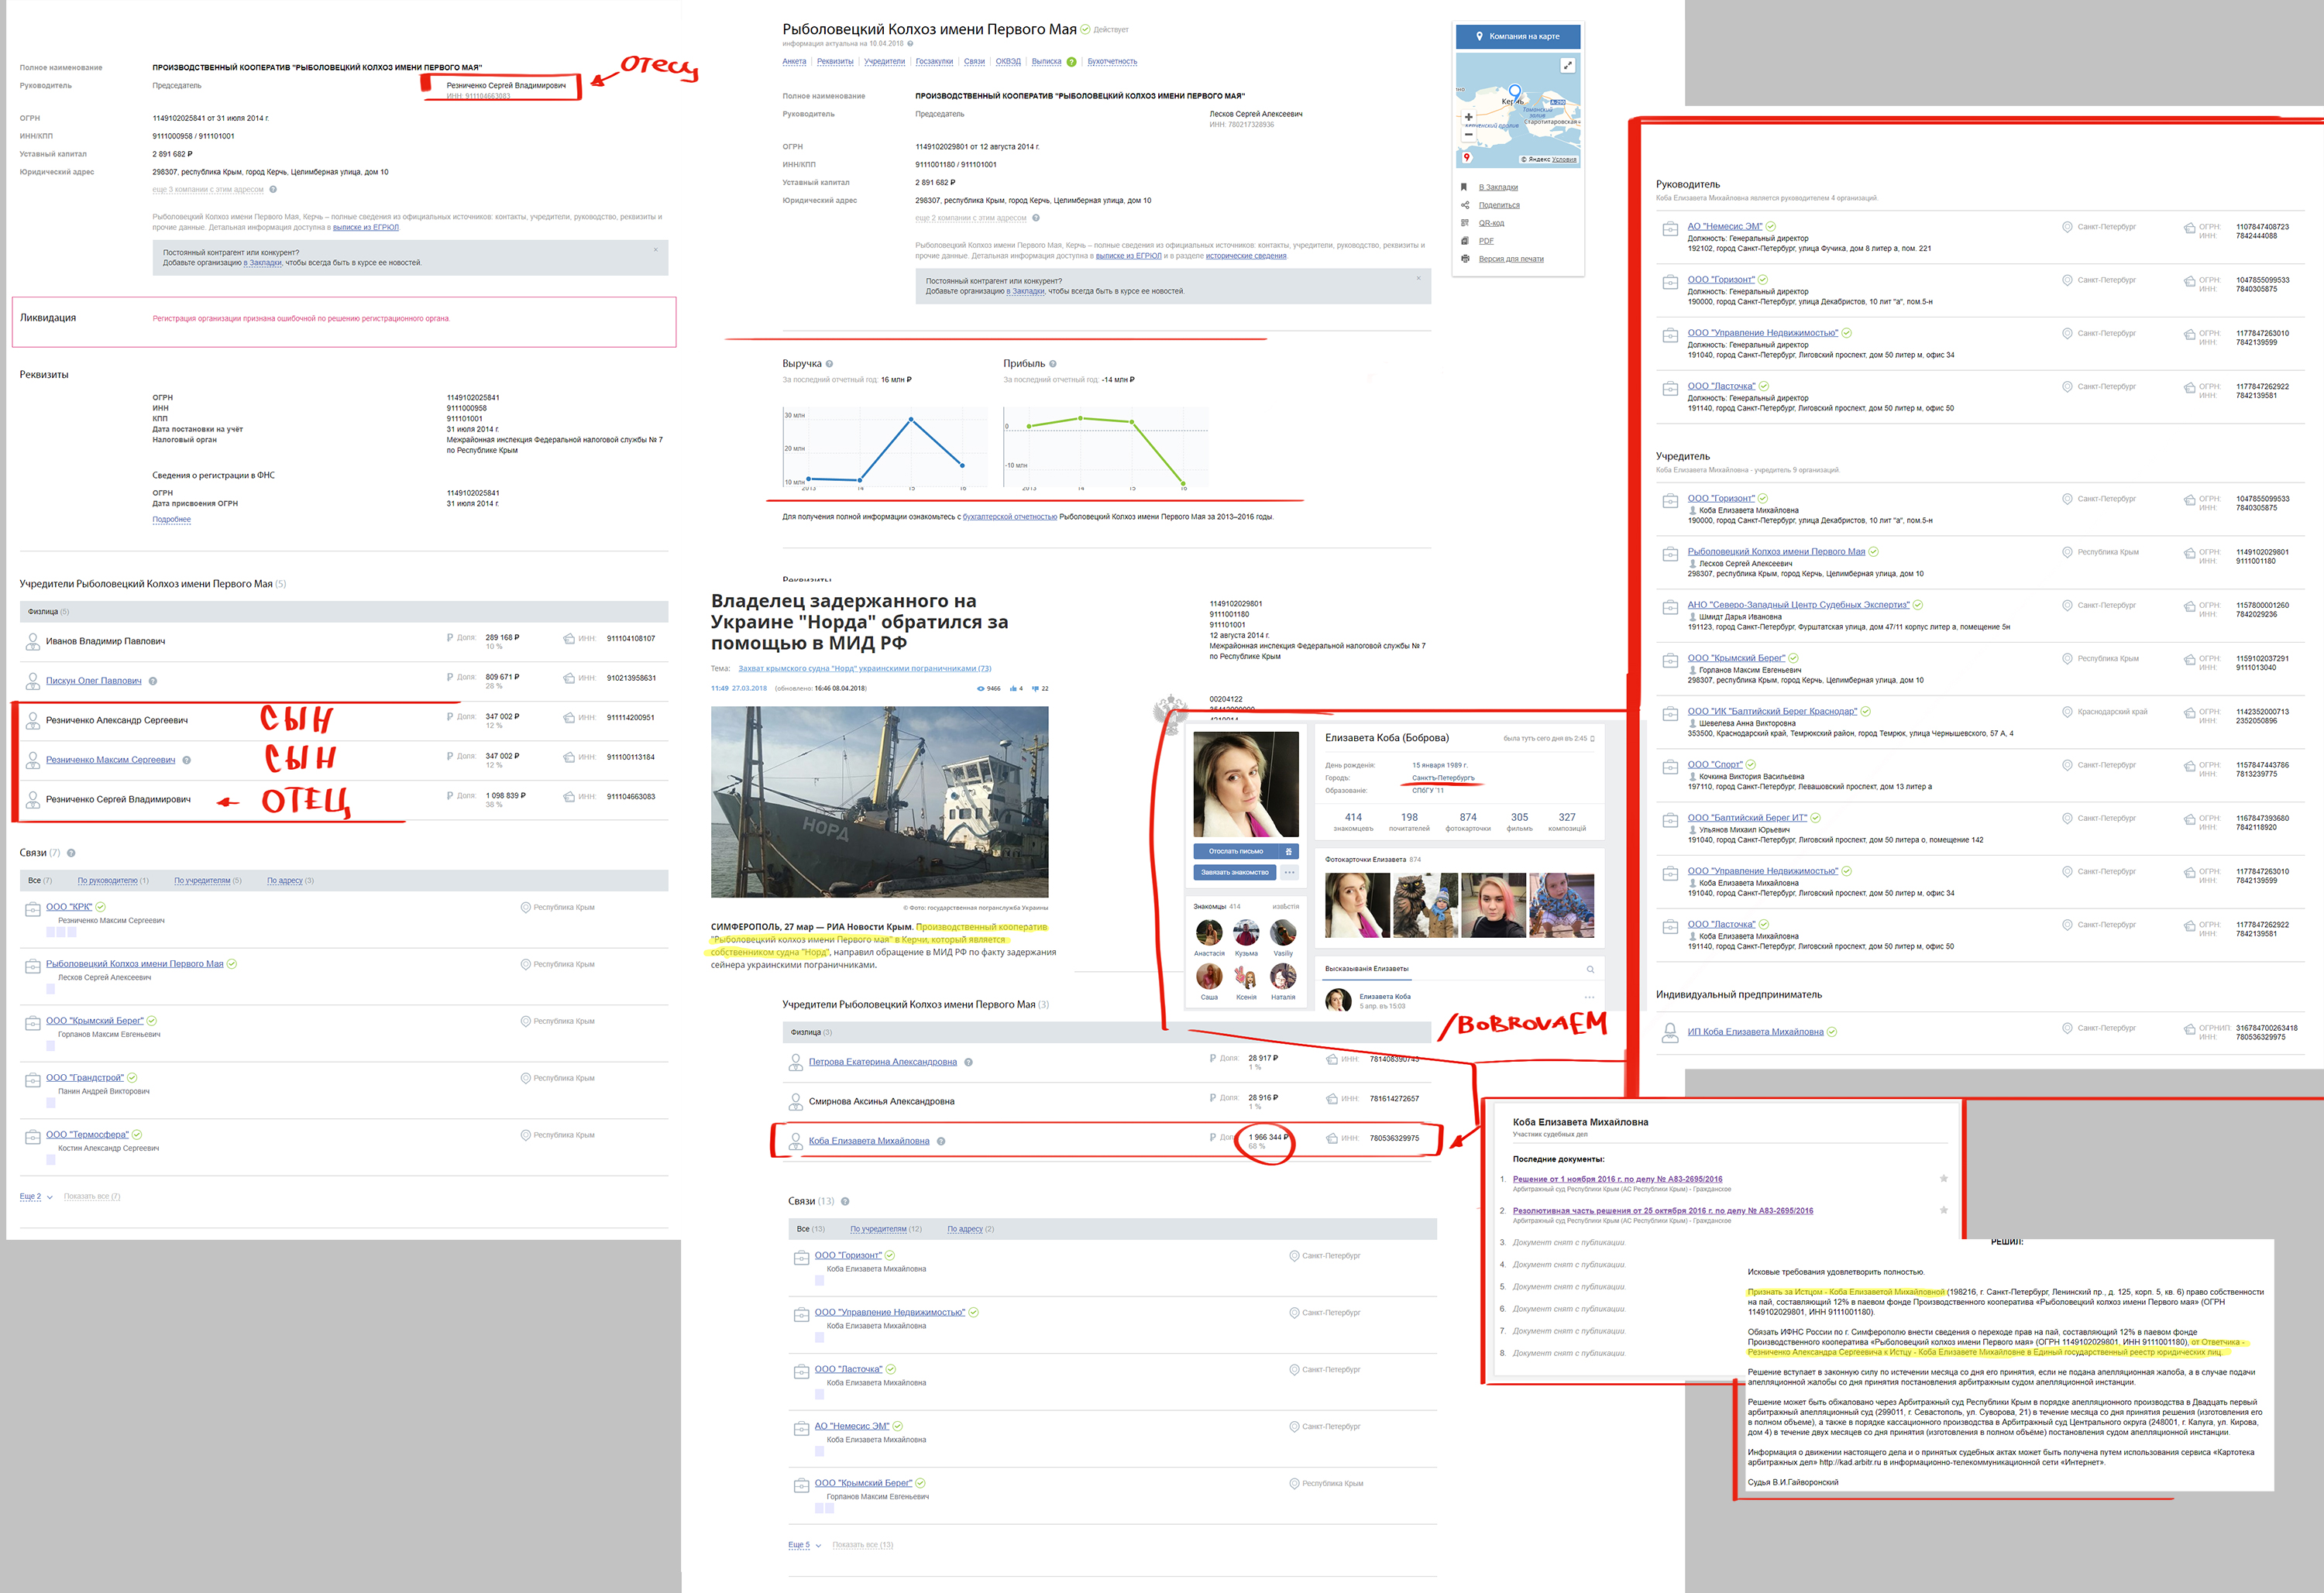The image size is (2324, 1593).
Task: Click the НОРД ship photo in the article
Action: click(x=879, y=801)
